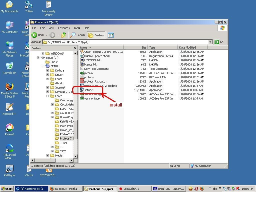Click the Recycle Bin desktop icon

point(9,68)
